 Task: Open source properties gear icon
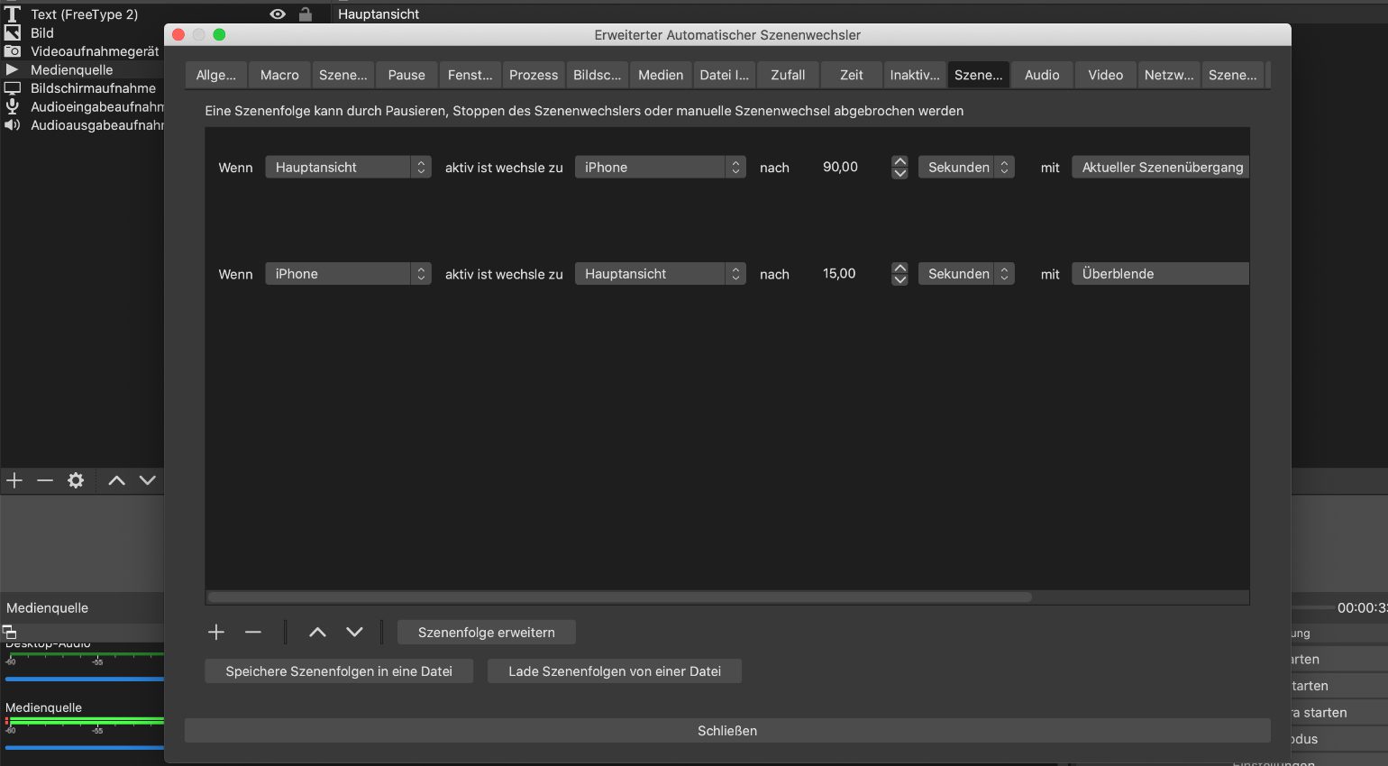coord(76,480)
